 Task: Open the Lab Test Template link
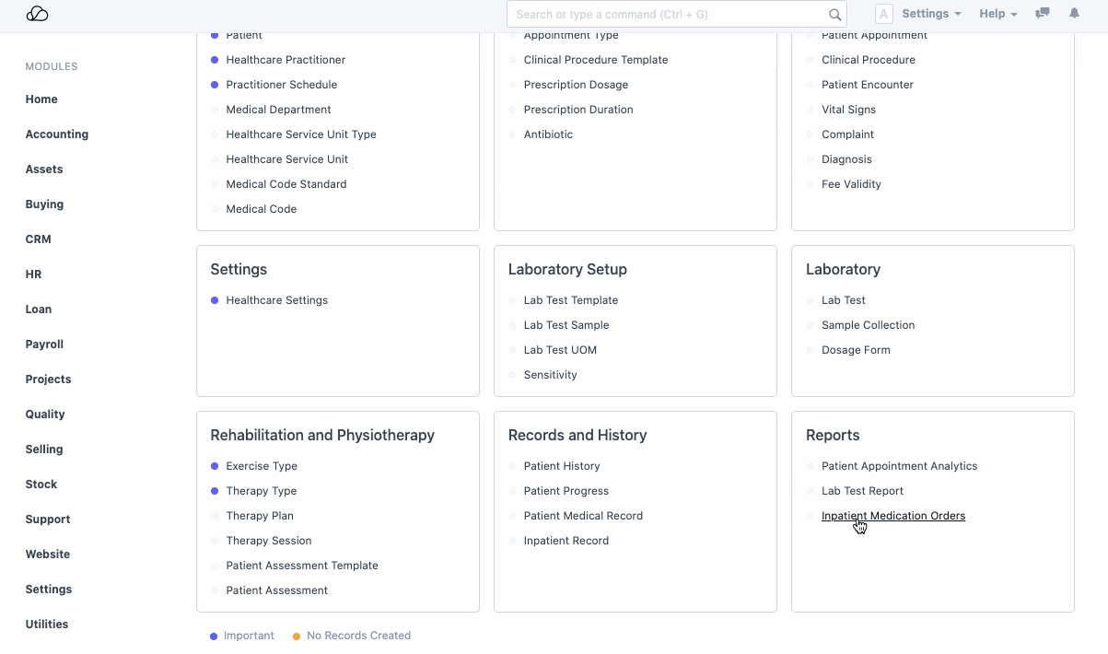point(570,300)
